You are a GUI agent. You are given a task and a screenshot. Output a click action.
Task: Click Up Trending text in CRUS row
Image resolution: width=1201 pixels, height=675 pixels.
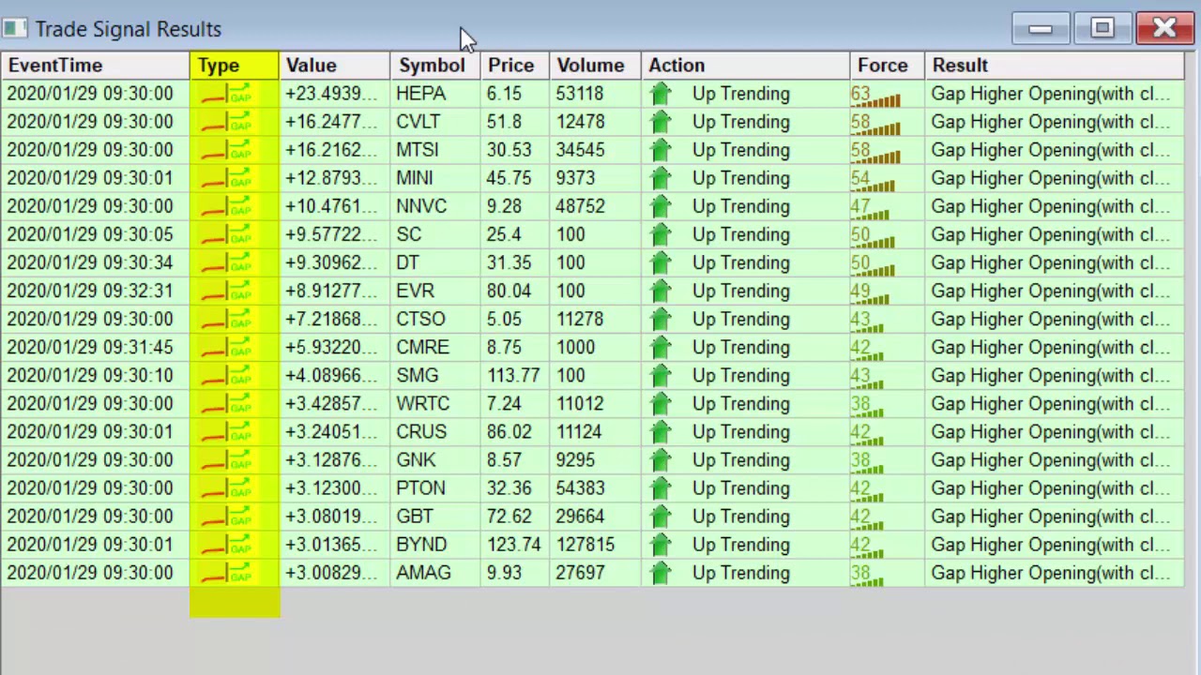[740, 432]
